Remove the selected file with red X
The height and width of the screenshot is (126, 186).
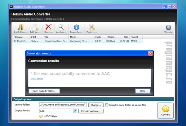point(48,29)
